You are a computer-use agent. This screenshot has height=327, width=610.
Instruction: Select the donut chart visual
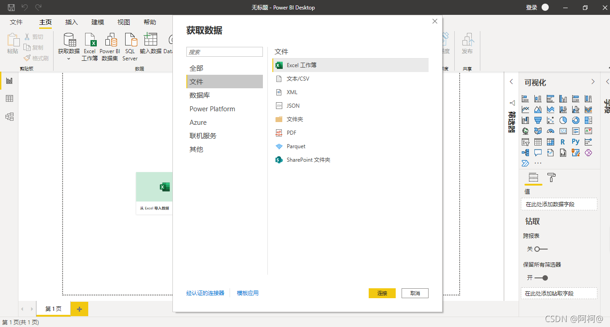[576, 120]
